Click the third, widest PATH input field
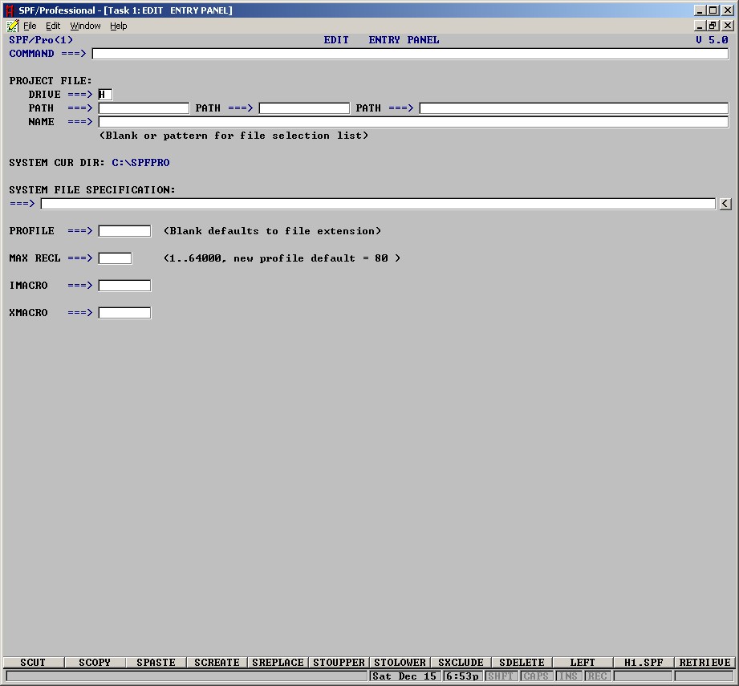Image resolution: width=739 pixels, height=686 pixels. coord(574,108)
